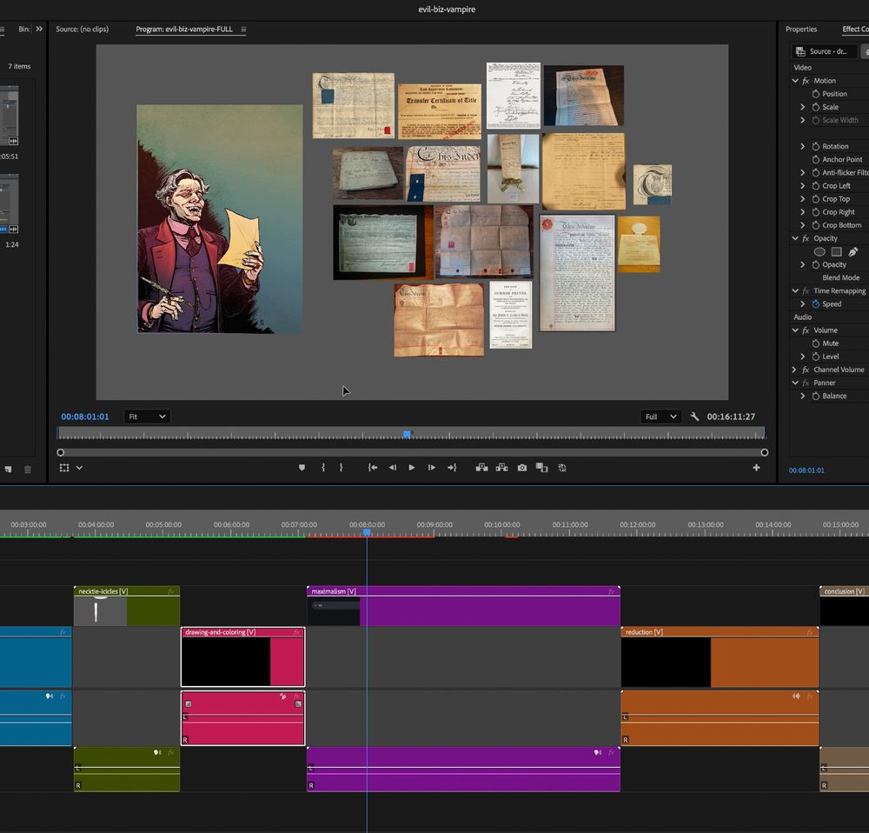Open dropdown arrow beside selection box icon
This screenshot has height=833, width=869.
79,468
